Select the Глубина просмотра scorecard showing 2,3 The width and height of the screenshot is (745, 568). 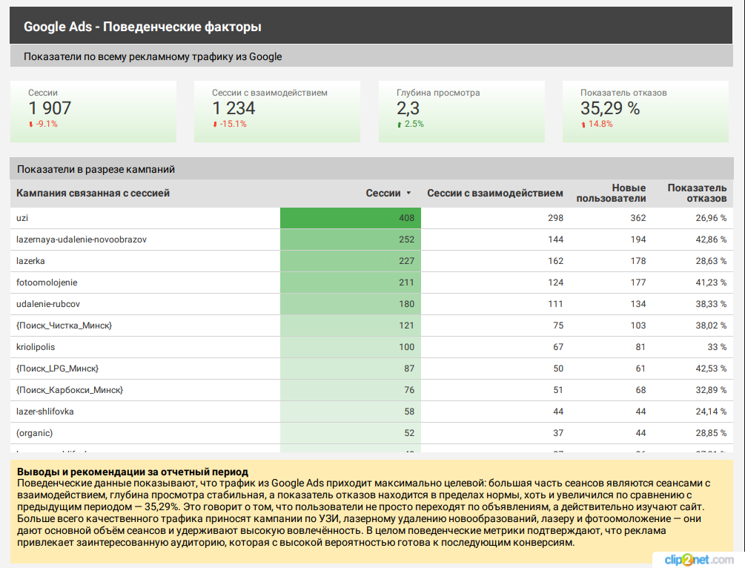click(461, 110)
